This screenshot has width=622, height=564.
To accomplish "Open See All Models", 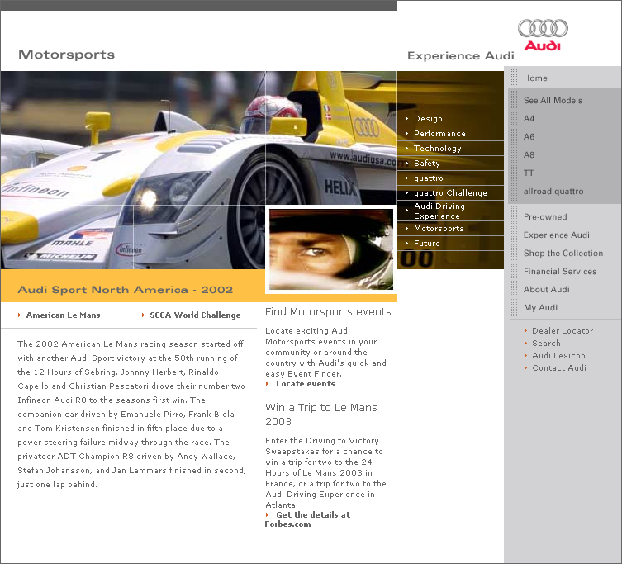I will pyautogui.click(x=553, y=101).
